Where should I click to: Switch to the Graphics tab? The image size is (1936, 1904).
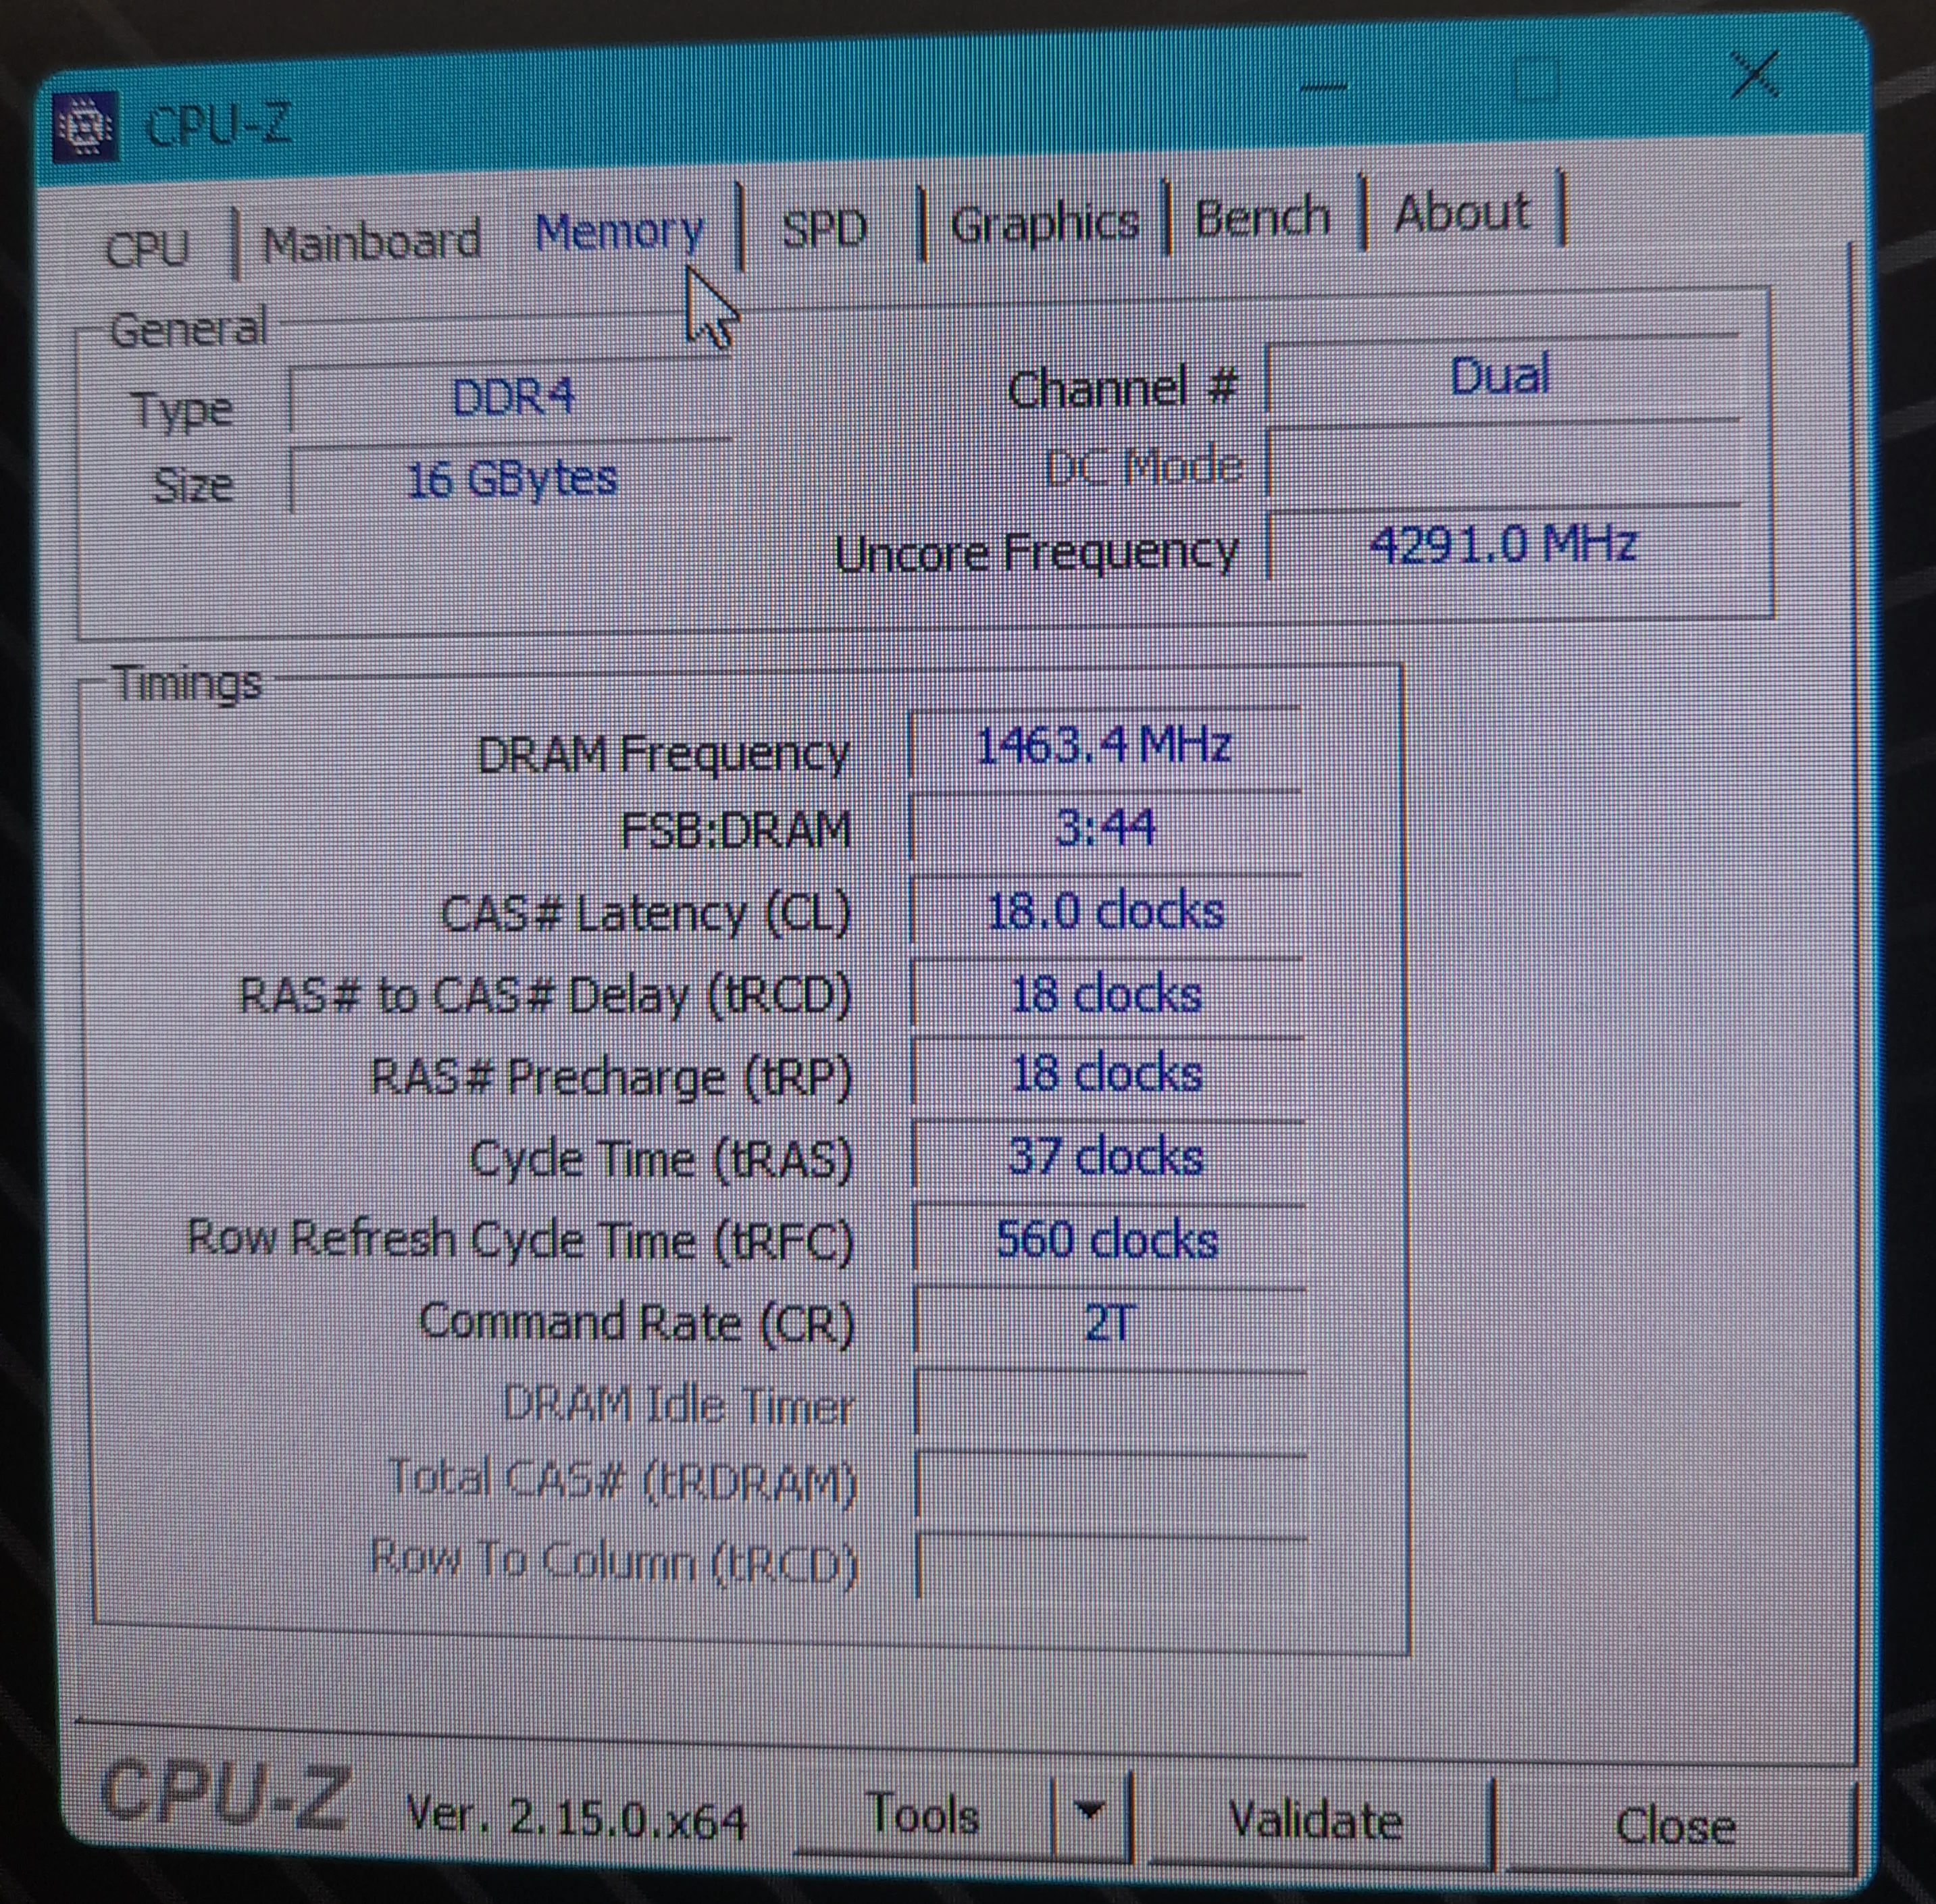[1044, 223]
